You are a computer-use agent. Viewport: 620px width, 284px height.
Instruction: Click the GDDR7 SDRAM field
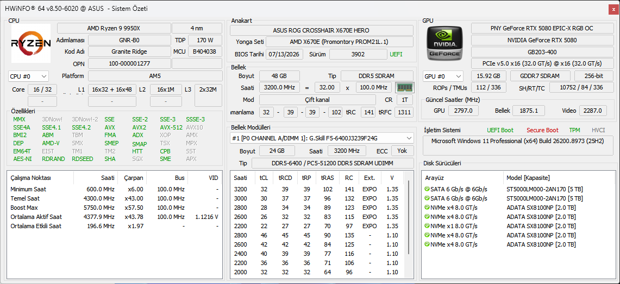540,76
